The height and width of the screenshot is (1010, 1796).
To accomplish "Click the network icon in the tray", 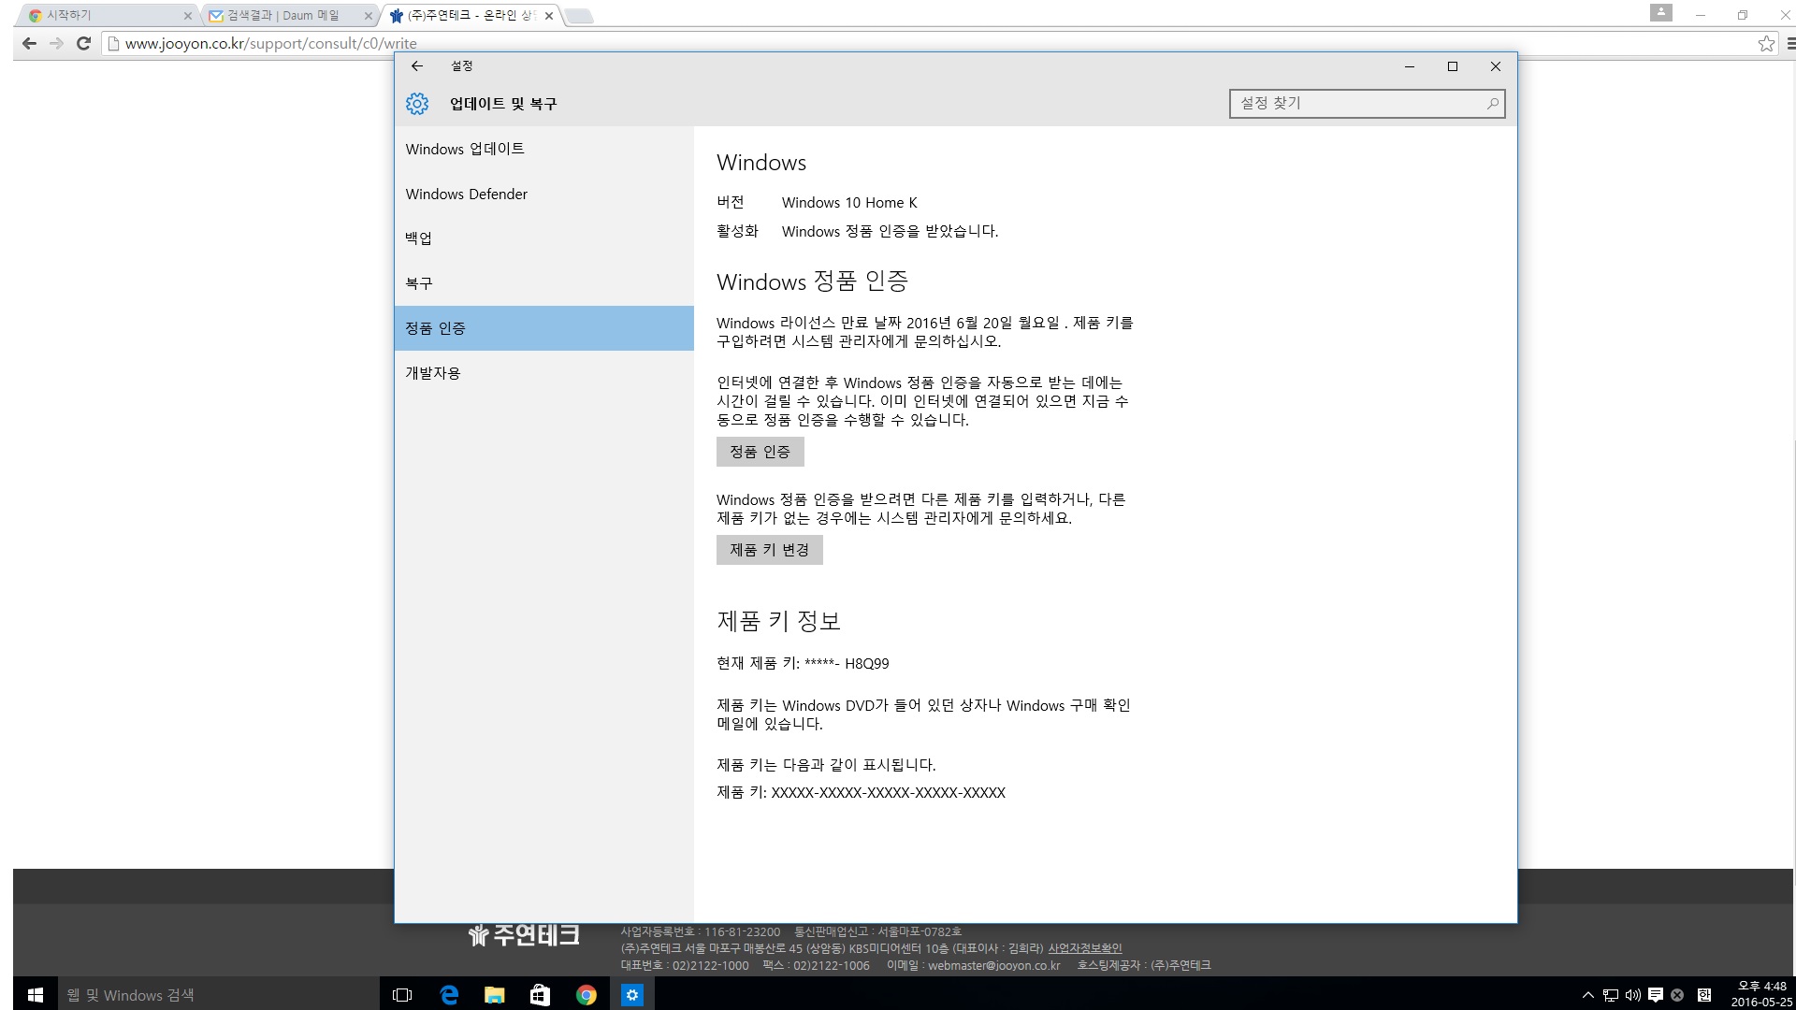I will [1611, 995].
